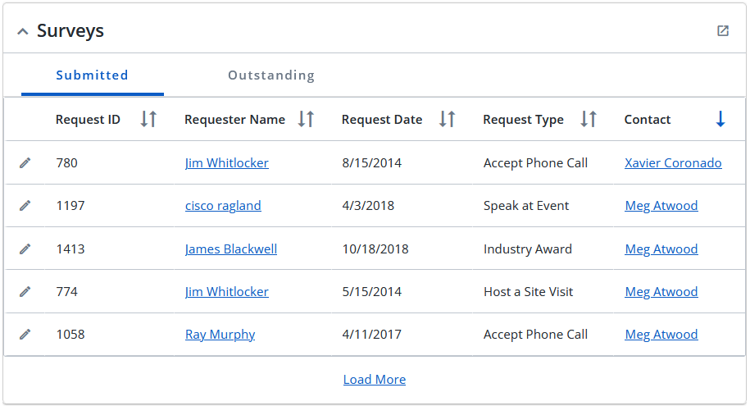750x406 pixels.
Task: Open James Blackwell requester link
Action: tap(231, 249)
